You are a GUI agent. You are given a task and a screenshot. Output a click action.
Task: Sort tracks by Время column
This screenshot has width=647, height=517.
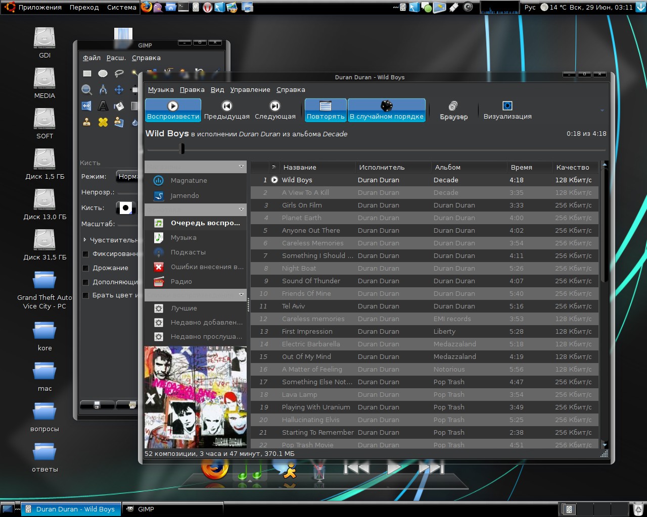tap(530, 167)
